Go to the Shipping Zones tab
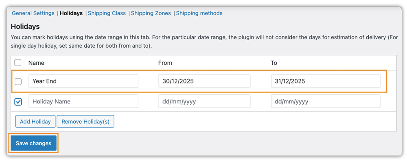 tap(151, 13)
